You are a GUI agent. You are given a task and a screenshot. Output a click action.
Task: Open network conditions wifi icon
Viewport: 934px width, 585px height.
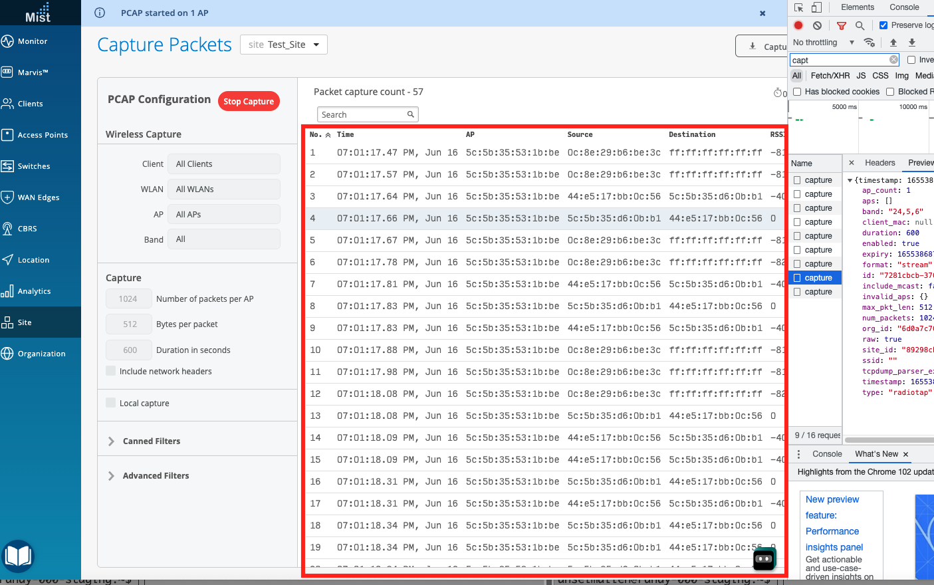[x=869, y=43]
